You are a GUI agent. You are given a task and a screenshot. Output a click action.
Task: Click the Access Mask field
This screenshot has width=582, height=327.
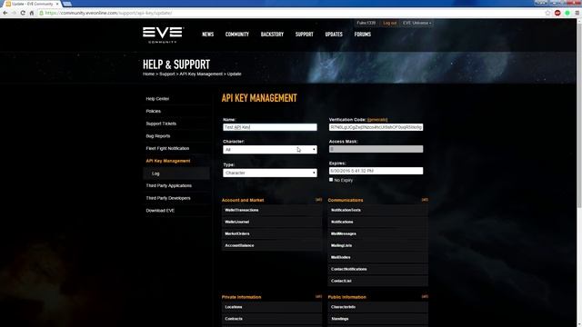pos(376,149)
